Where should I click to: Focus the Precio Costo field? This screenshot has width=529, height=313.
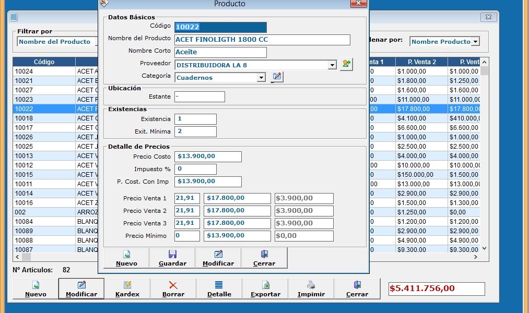click(x=208, y=156)
